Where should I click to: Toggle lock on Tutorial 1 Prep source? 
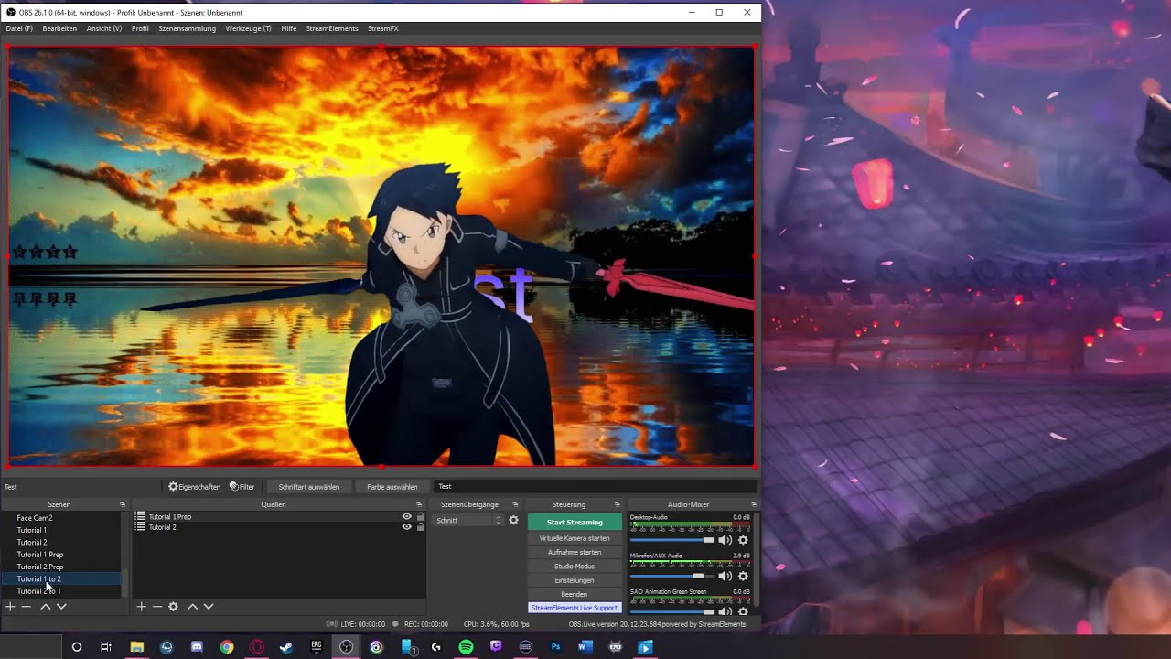click(421, 517)
